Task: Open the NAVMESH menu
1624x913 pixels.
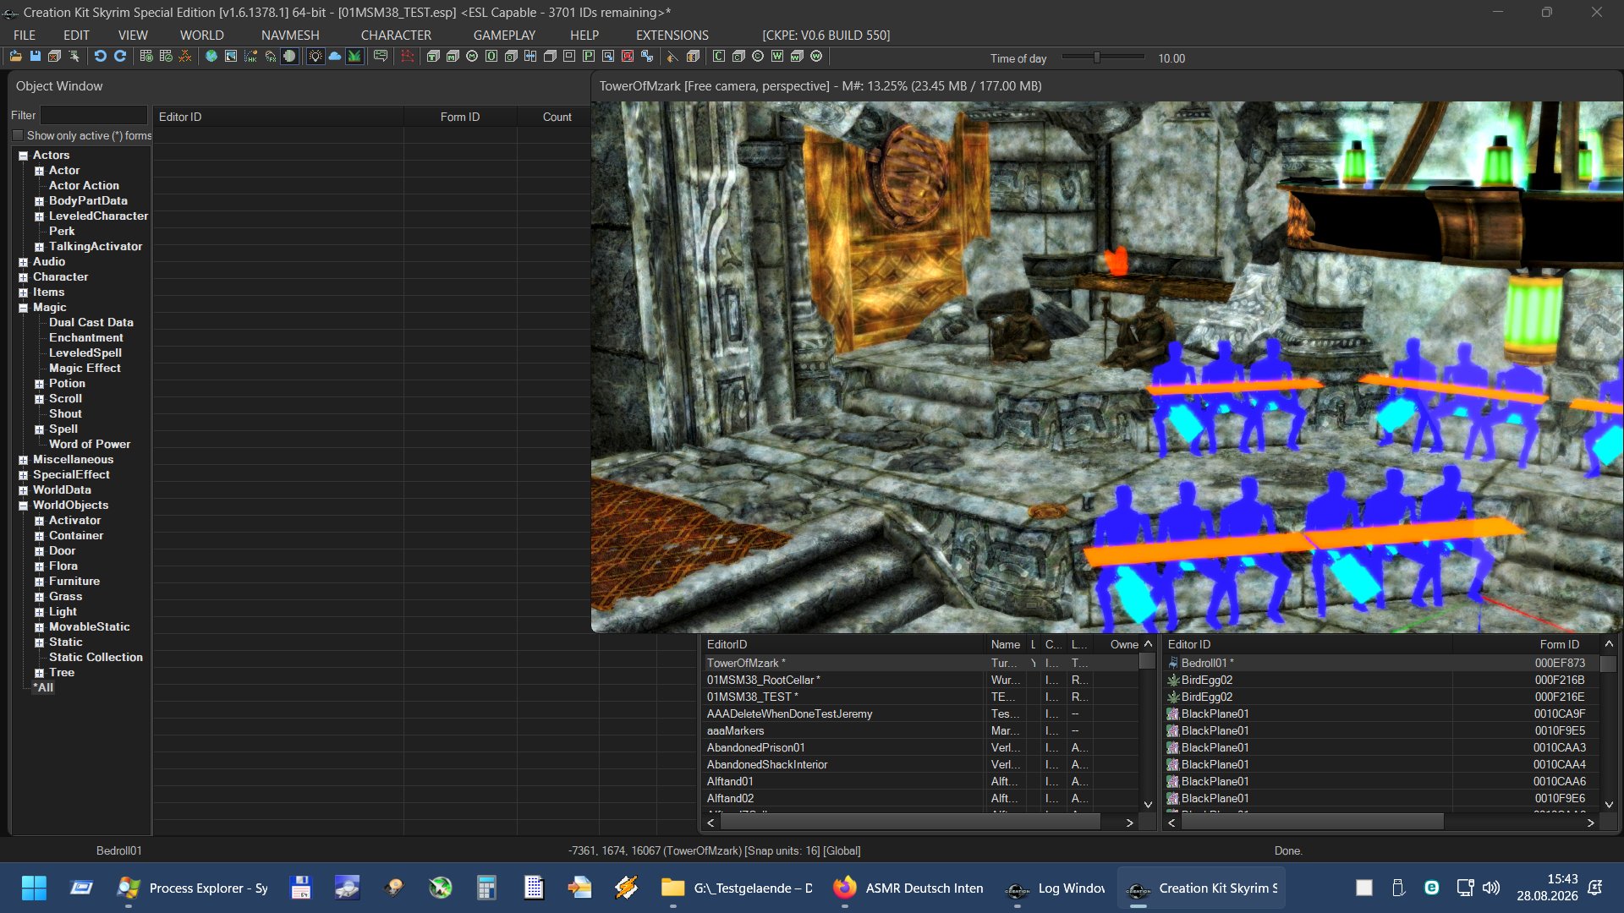Action: coord(290,35)
